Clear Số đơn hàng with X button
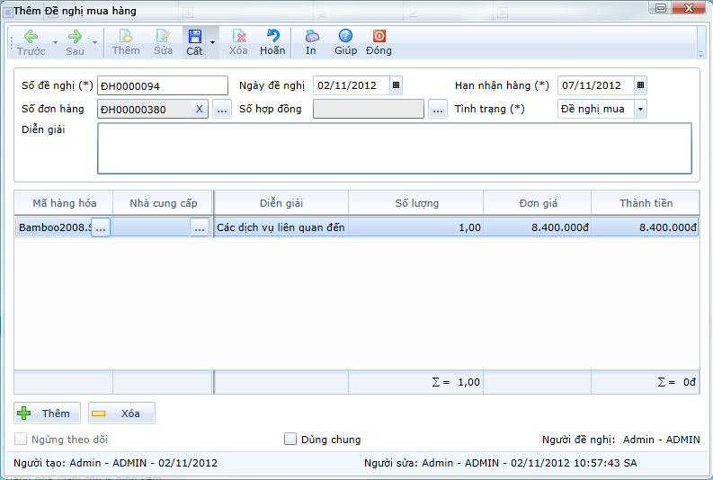713x480 pixels. click(x=199, y=109)
